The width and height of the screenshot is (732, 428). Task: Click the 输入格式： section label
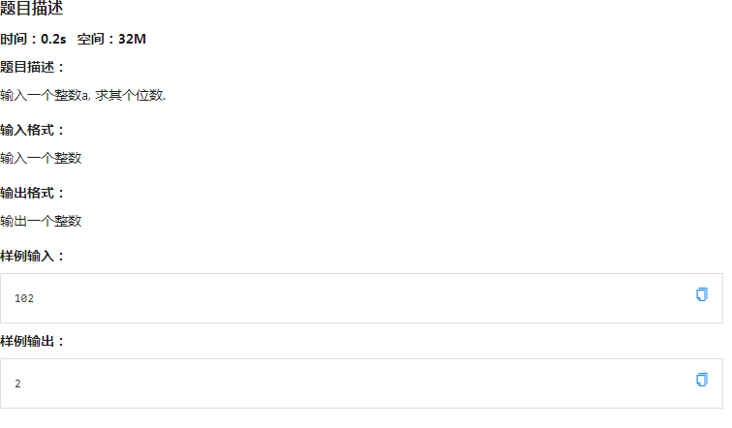(x=32, y=130)
